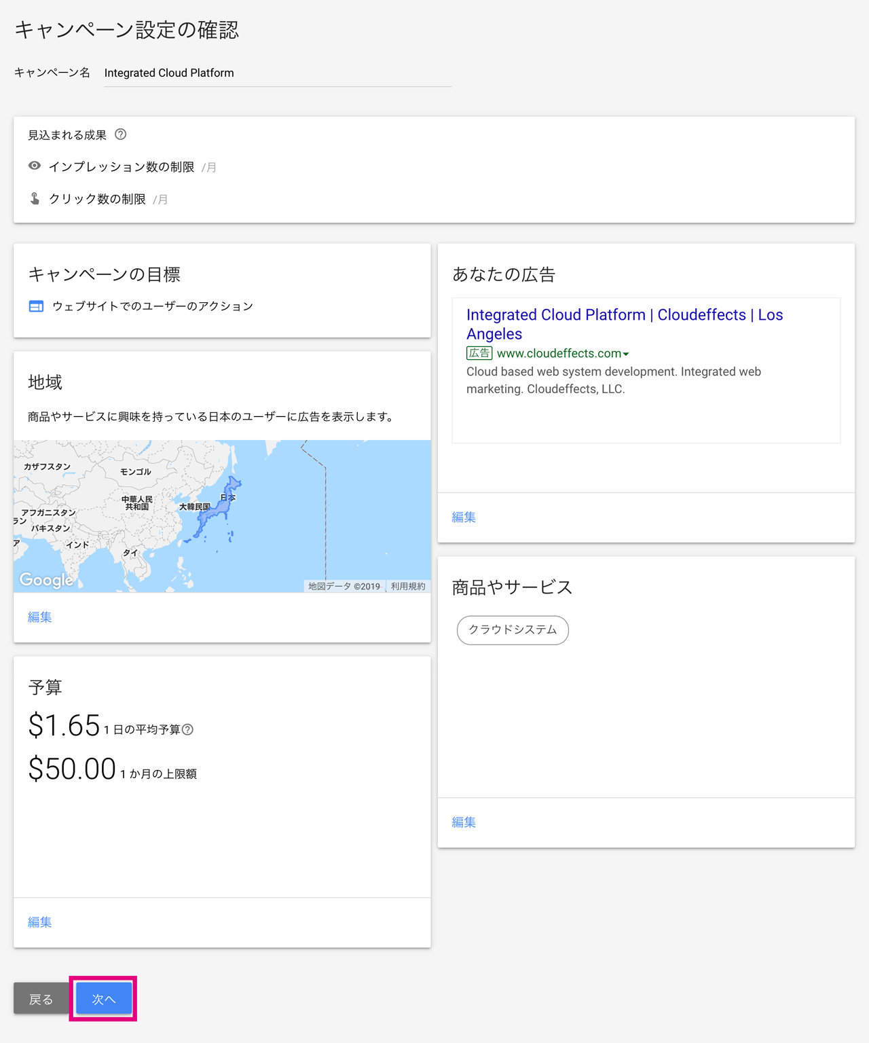Click the pointer icon for クリック数の制限
Image resolution: width=869 pixels, height=1043 pixels.
coord(35,198)
